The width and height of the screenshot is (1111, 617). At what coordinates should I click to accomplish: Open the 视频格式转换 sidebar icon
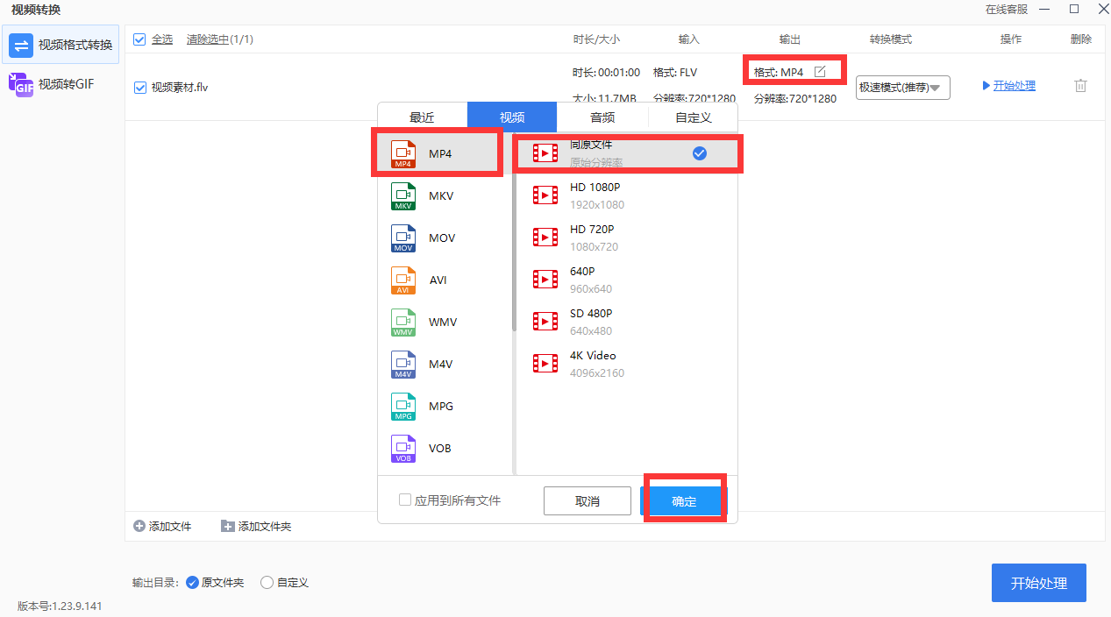(x=21, y=46)
